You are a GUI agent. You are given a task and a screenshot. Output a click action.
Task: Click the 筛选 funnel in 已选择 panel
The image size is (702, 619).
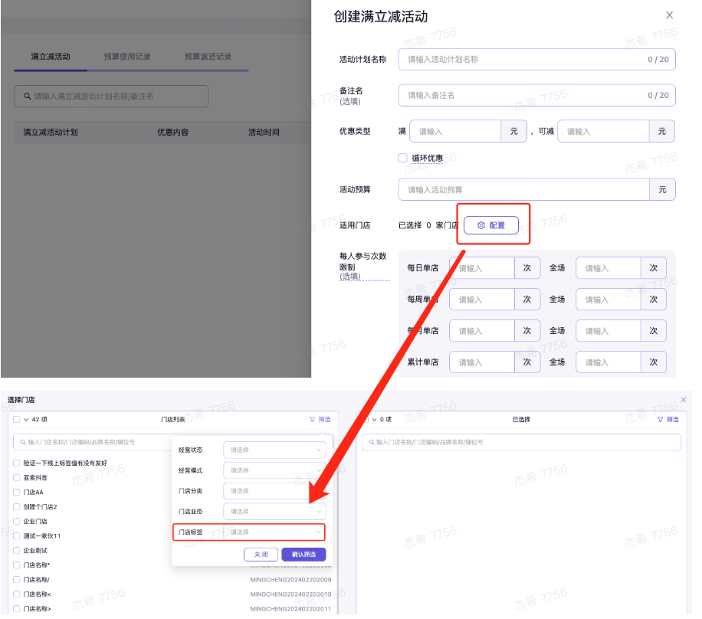click(668, 420)
